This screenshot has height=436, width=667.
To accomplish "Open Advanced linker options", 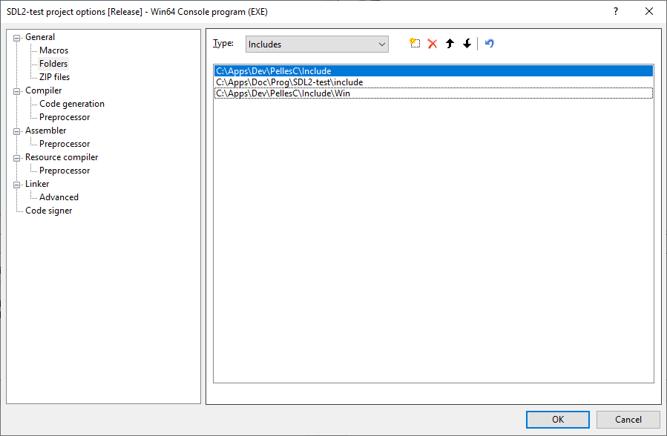I will pyautogui.click(x=59, y=197).
